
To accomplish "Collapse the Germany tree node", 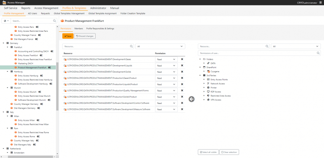I will click(x=3, y=43).
